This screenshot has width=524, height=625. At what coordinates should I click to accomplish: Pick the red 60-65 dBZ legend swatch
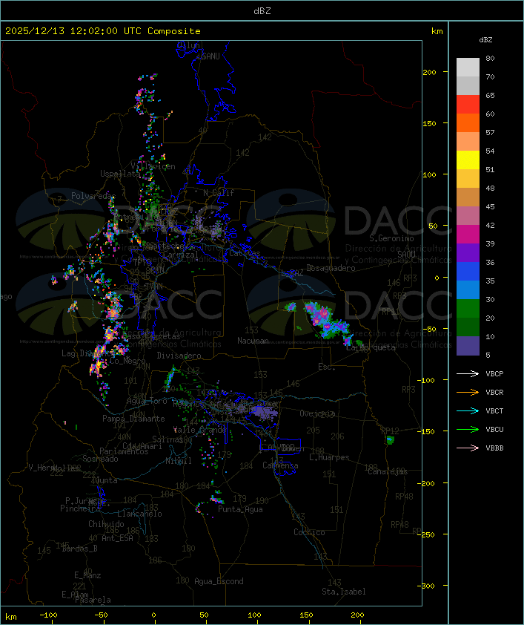click(x=468, y=105)
